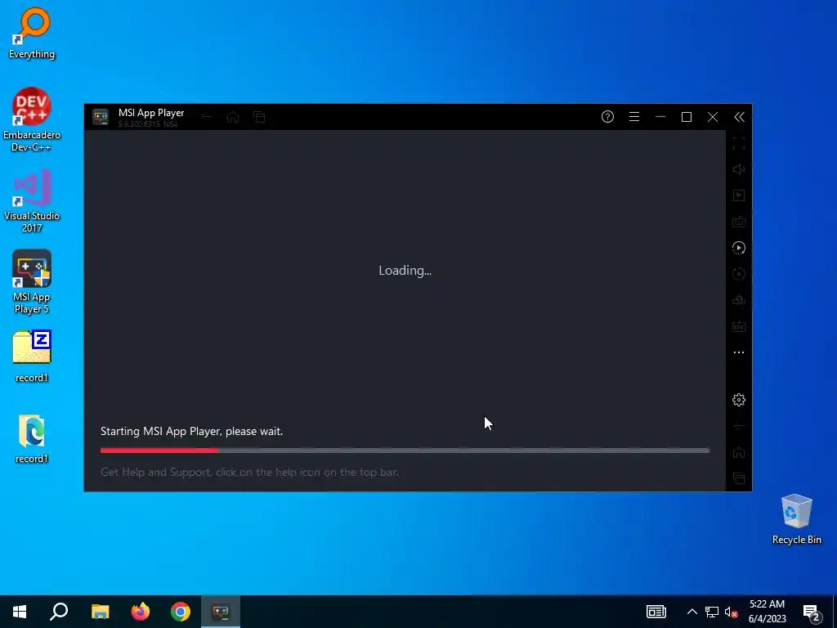Click the 'Get Help and Support' hint text
837x628 pixels.
point(249,472)
